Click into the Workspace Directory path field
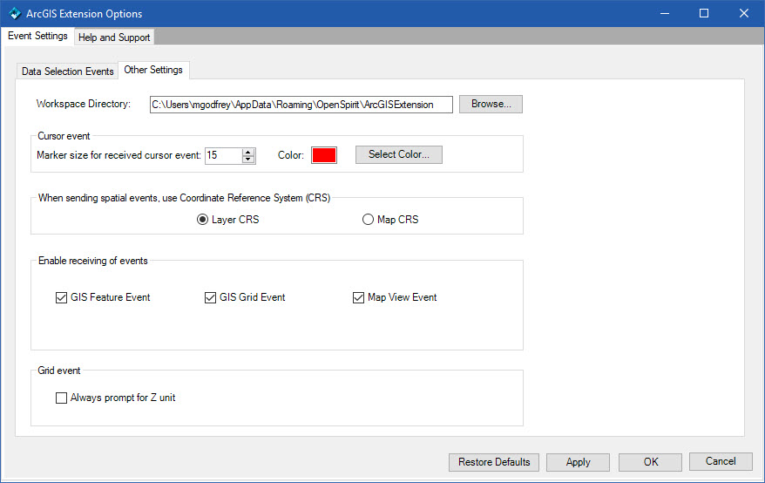 click(301, 105)
